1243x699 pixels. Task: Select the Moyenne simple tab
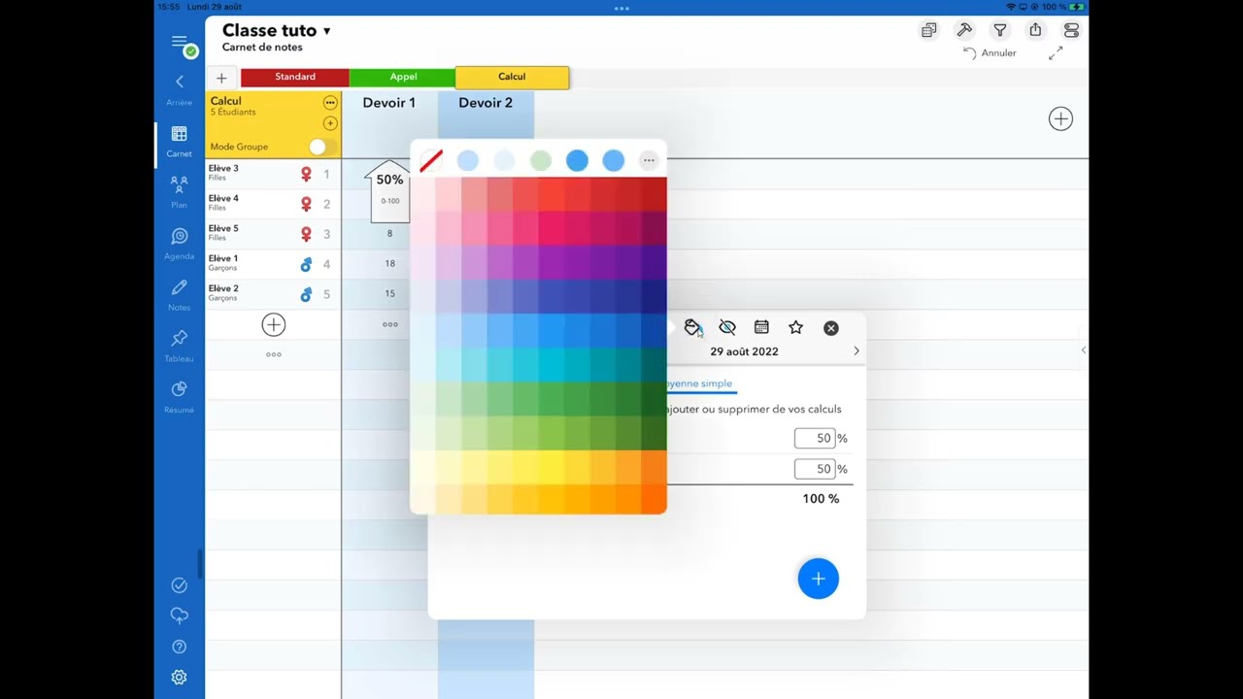click(x=699, y=383)
